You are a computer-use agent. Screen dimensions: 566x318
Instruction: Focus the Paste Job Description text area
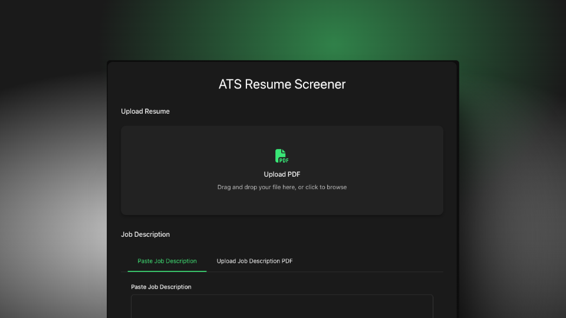282,306
